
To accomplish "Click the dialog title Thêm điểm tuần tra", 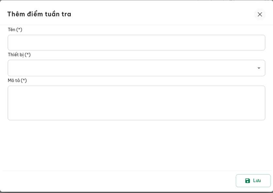I will 39,14.
